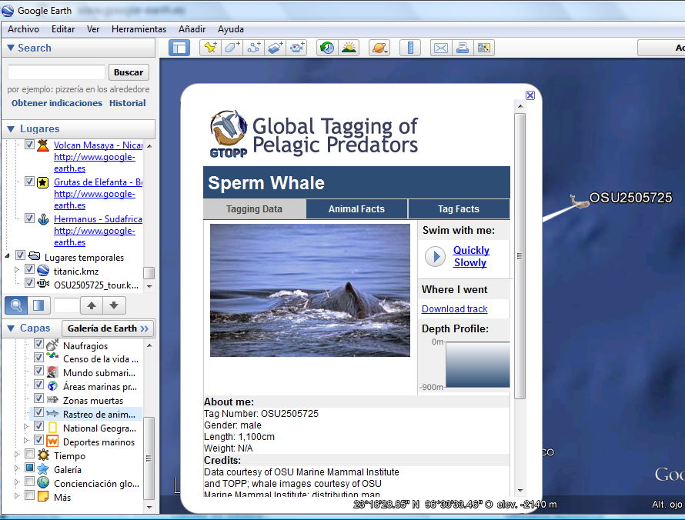Play the Swim with me tour
Screen dimensions: 685x520
(435, 256)
